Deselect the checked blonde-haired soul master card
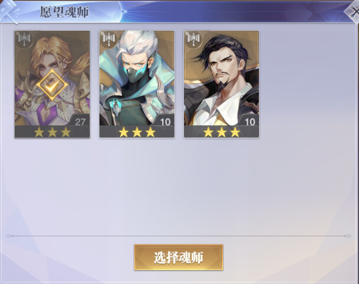Viewport: 359px width, 284px height. point(52,85)
